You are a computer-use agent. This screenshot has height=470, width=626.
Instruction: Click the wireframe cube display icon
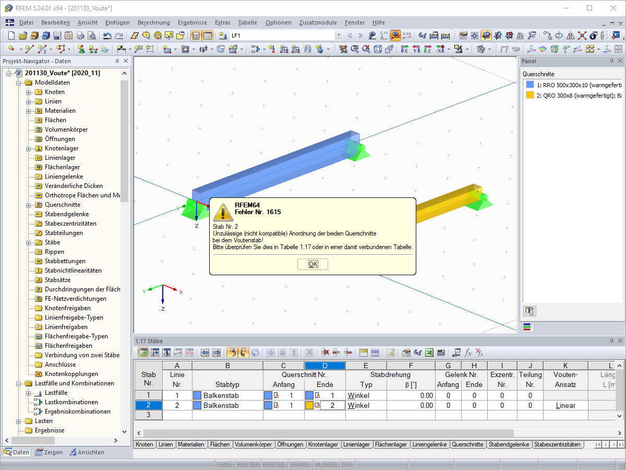(377, 49)
